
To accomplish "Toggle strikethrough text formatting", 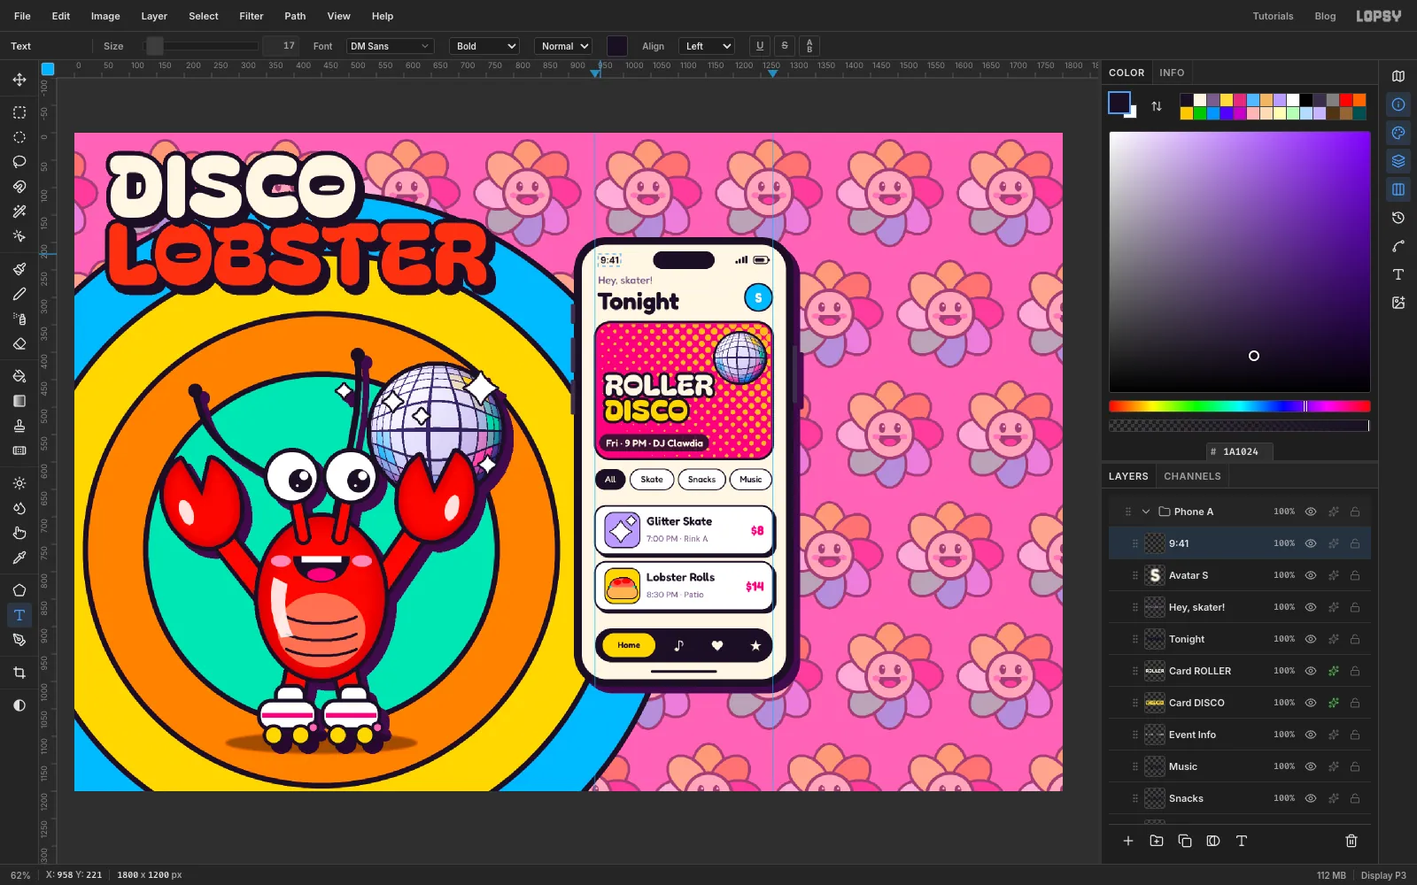I will (785, 46).
